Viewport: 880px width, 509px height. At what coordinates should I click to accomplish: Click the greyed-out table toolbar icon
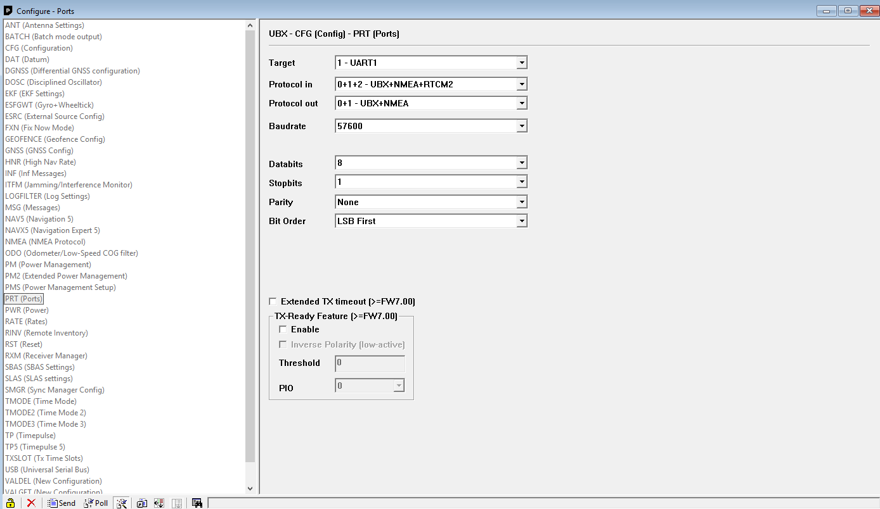(x=177, y=503)
